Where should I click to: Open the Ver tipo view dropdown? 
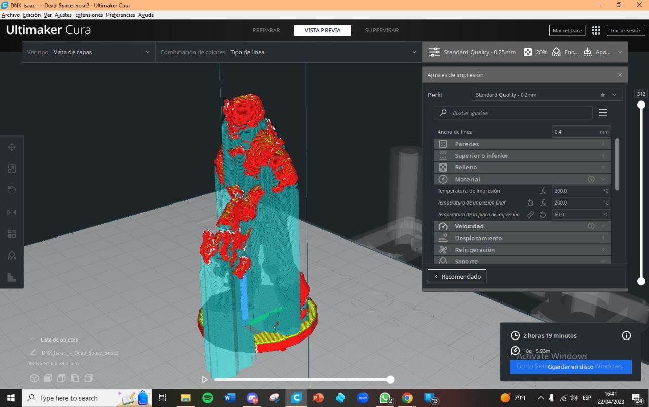(x=88, y=52)
